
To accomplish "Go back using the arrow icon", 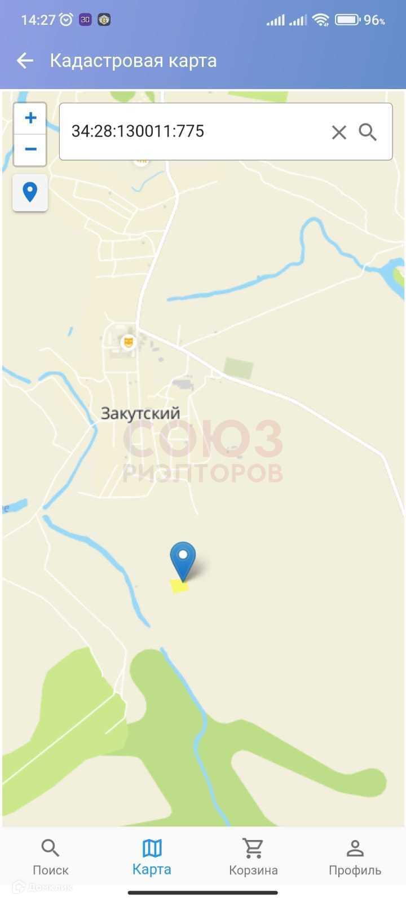I will [x=25, y=61].
